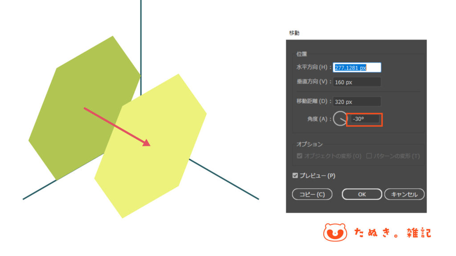Toggle オブジェクトの変形 (O) checkbox
Viewport: 456px width, 256px height.
tap(300, 156)
